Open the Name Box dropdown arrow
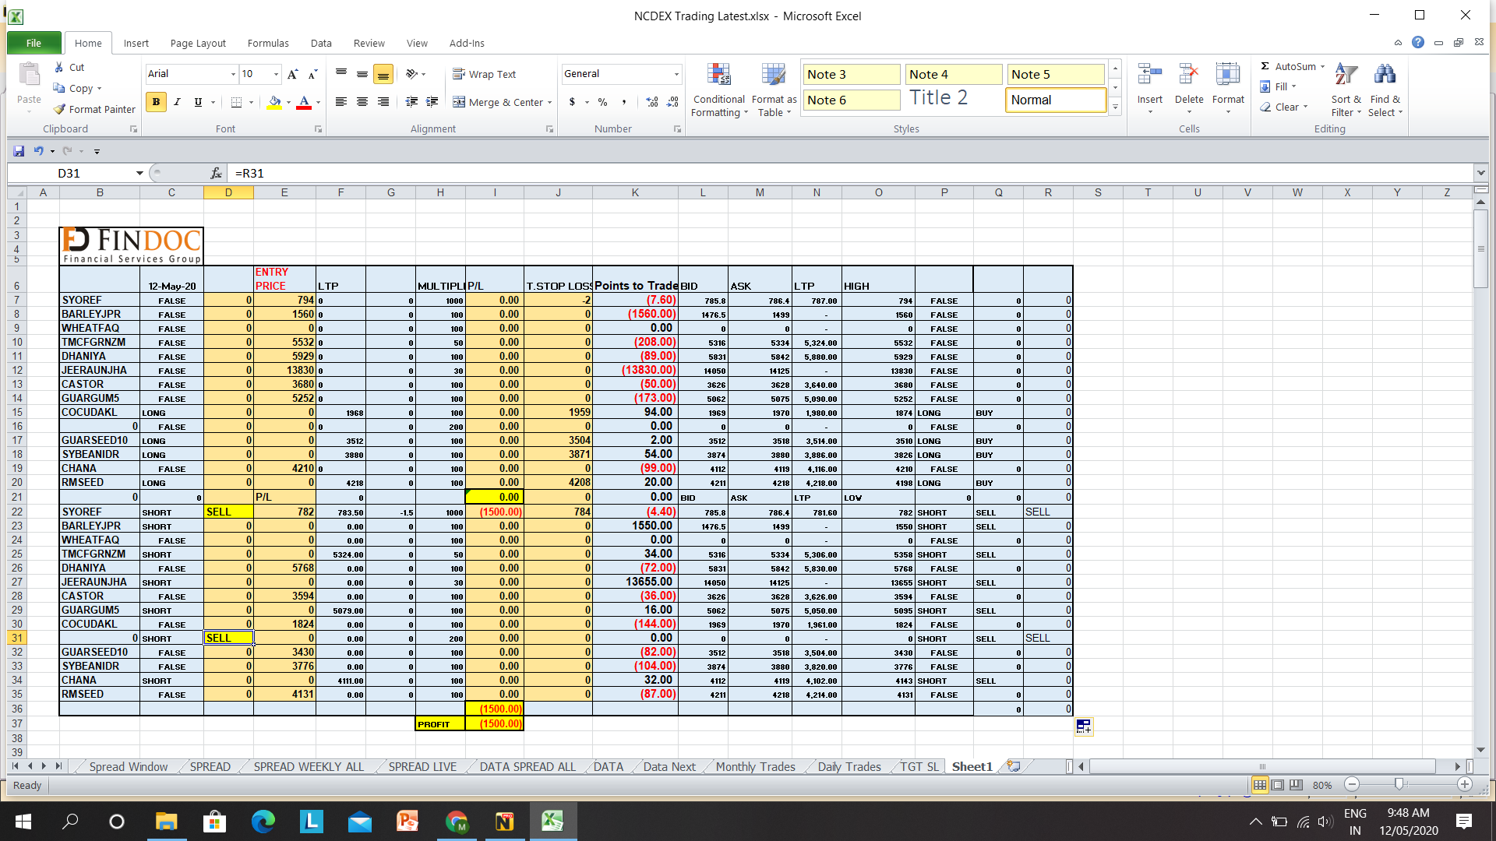Screen dimensions: 1496x841 tap(139, 174)
